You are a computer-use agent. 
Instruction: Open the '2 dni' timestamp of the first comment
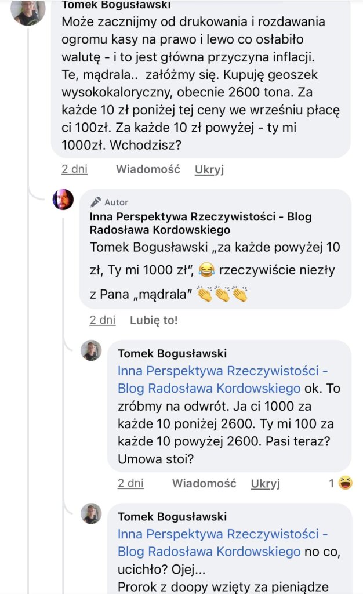coord(75,169)
